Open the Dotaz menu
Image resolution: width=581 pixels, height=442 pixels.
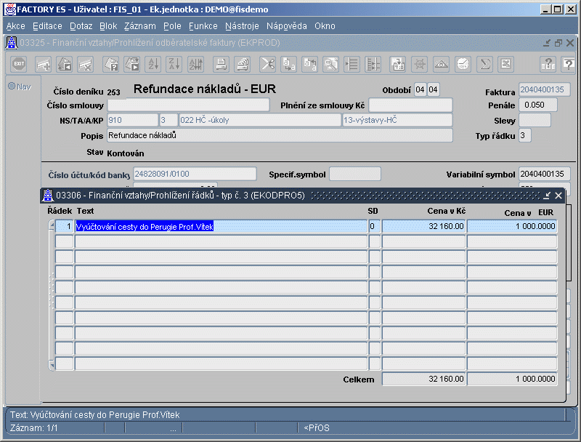click(81, 26)
